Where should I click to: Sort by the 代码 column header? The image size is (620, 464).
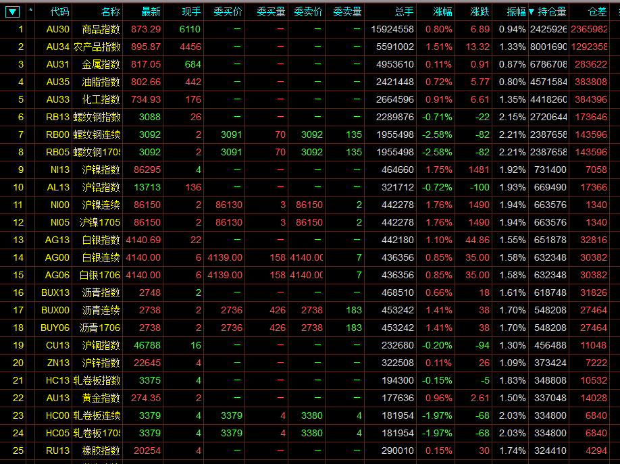point(59,11)
